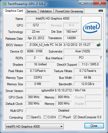Enable the OpenCL checkbox
The width and height of the screenshot is (108, 133).
pos(28,117)
